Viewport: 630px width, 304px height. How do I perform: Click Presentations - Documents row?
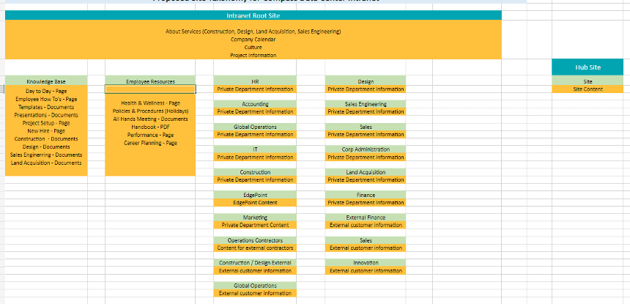[x=46, y=115]
